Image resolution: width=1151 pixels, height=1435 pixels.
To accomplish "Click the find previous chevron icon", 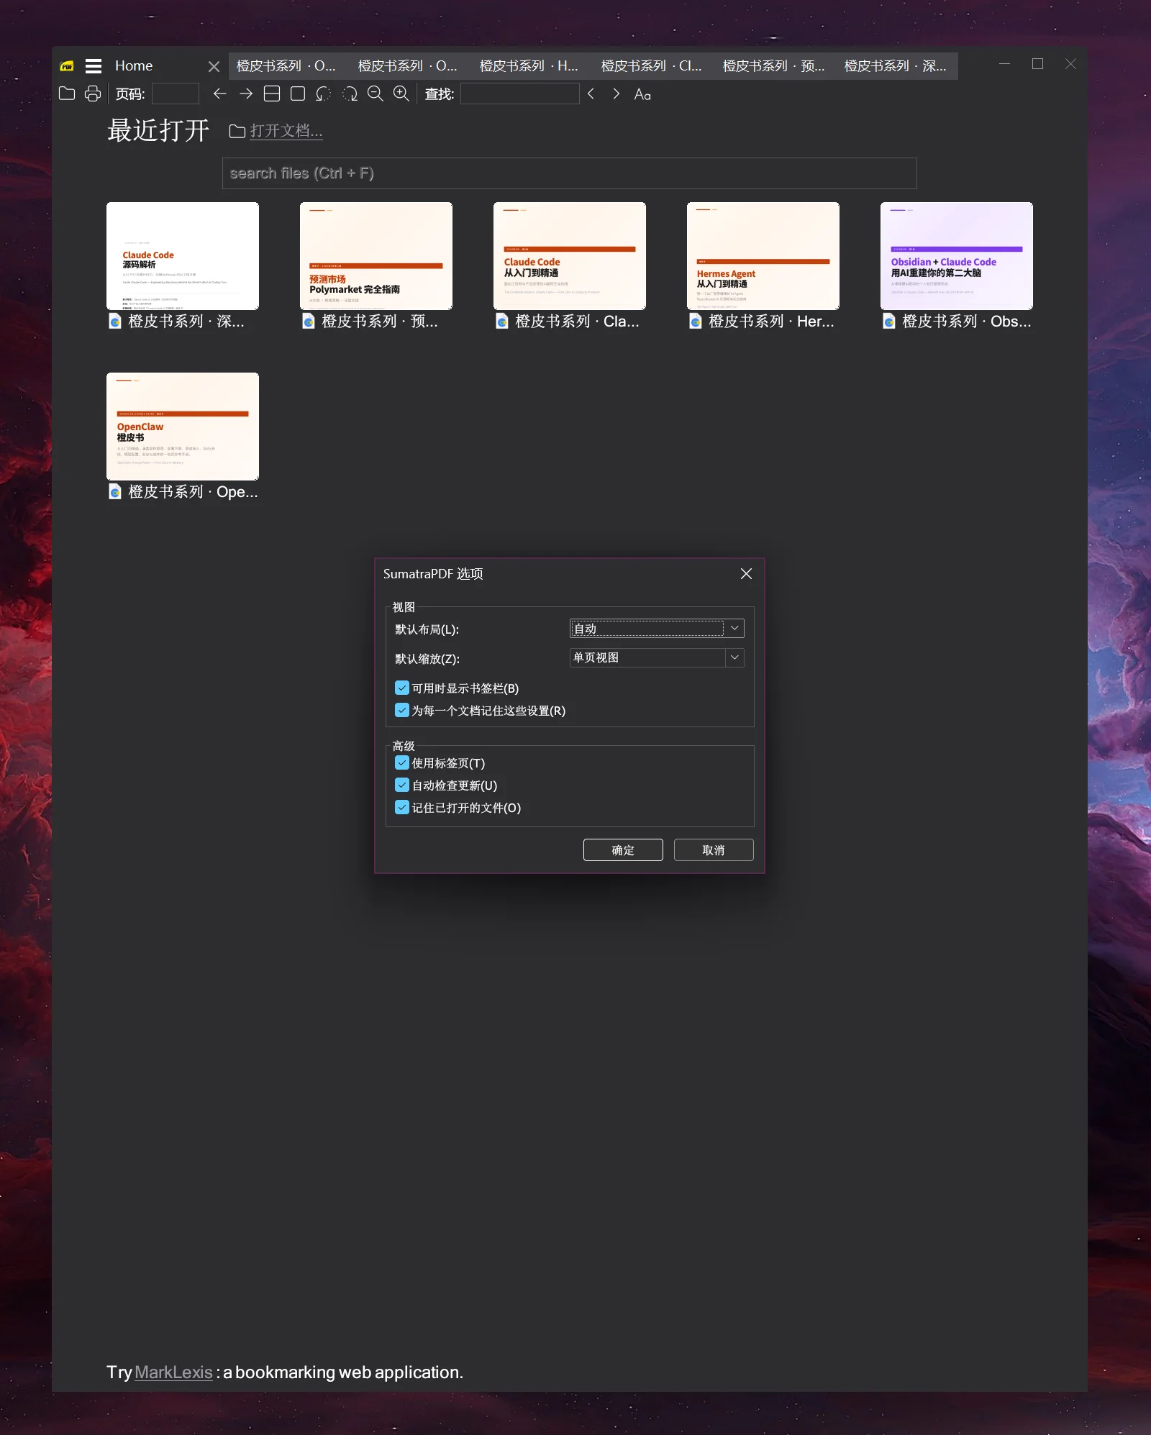I will [591, 94].
